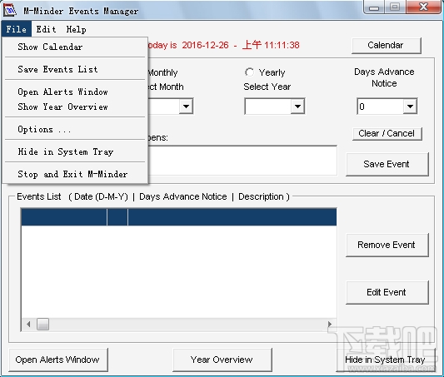Open Options... from the File menu
Screen dimensions: 444x377
click(x=75, y=129)
